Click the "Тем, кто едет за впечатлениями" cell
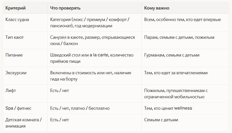The image size is (232, 133). coord(176,73)
